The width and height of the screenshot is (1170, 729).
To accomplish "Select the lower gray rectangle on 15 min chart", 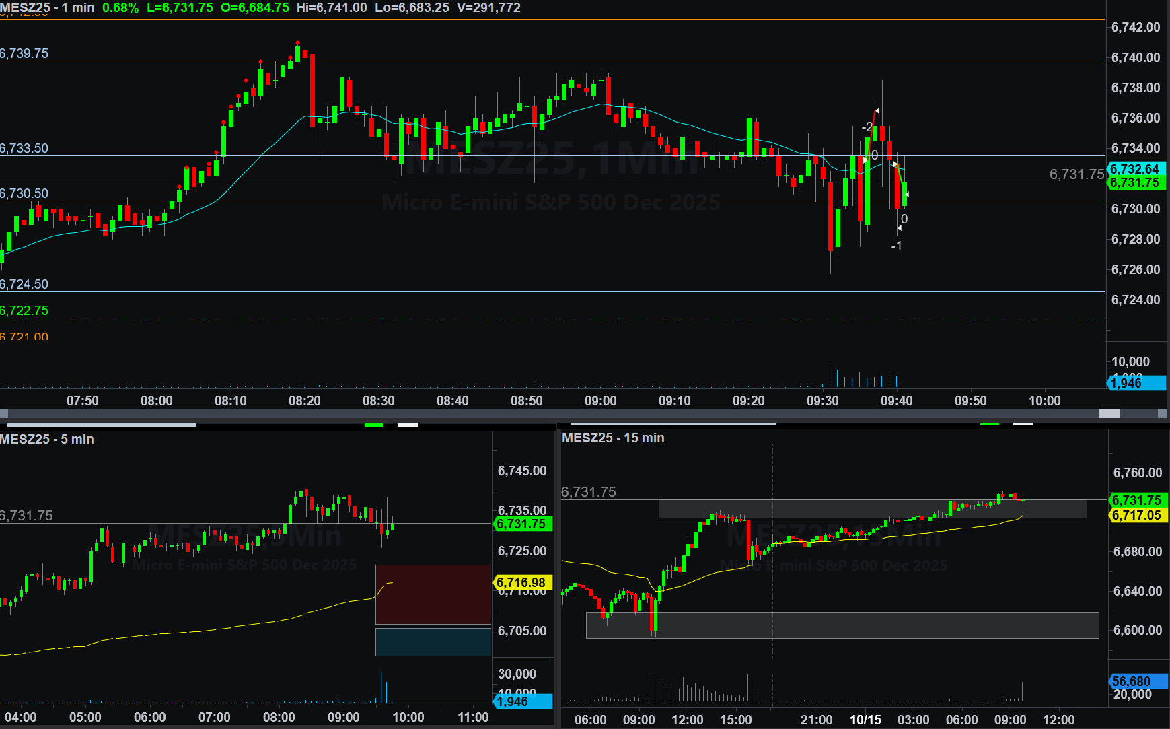I will point(842,625).
